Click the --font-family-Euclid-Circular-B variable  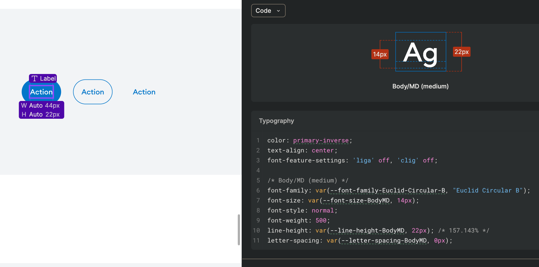(x=388, y=191)
